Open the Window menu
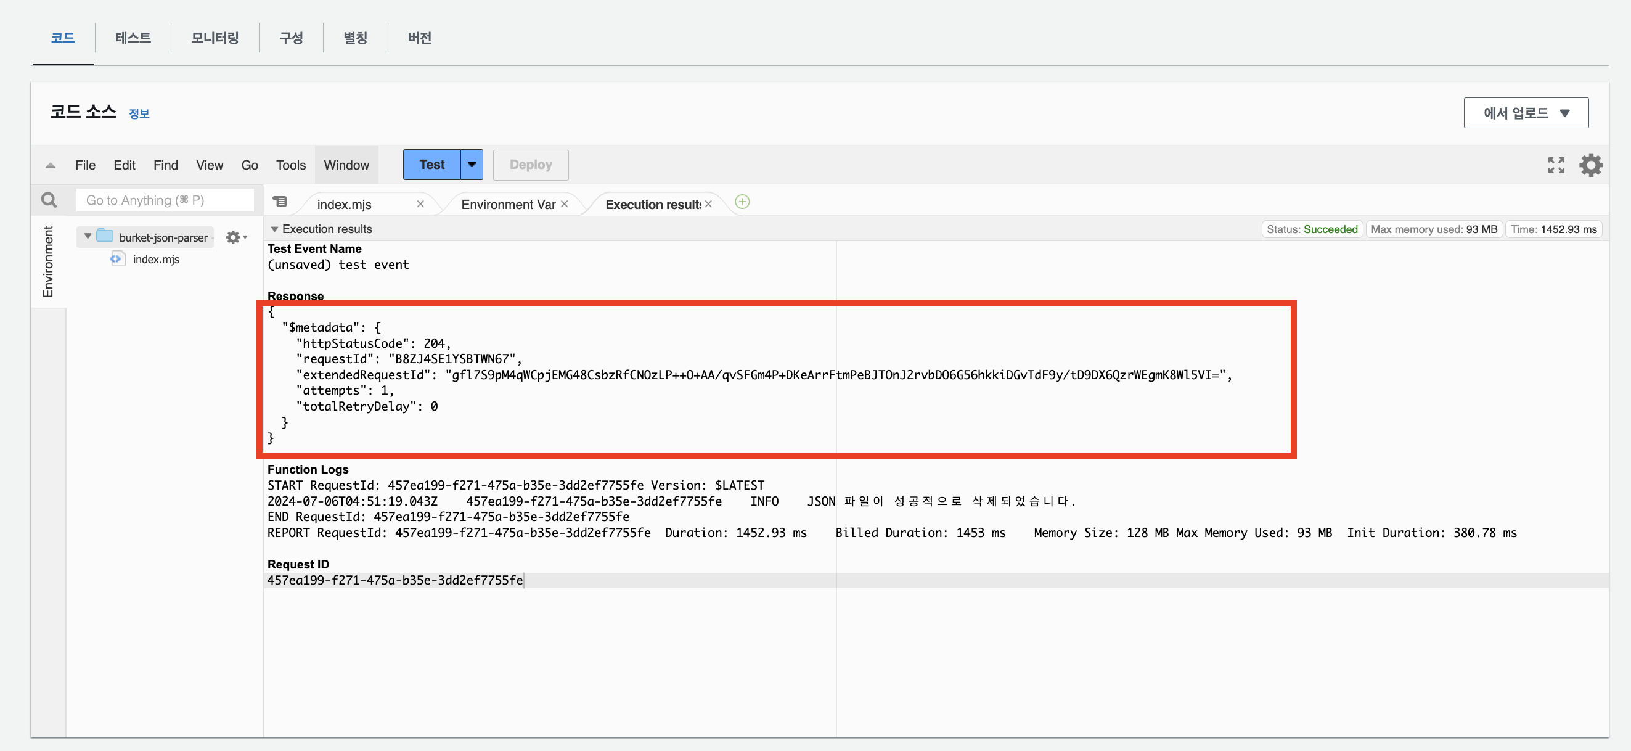Image resolution: width=1631 pixels, height=751 pixels. 346,165
